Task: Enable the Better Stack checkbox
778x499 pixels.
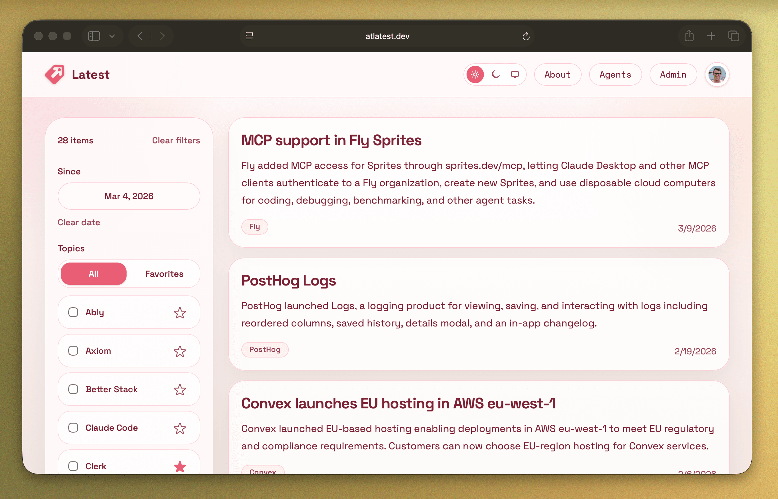Action: (x=73, y=389)
